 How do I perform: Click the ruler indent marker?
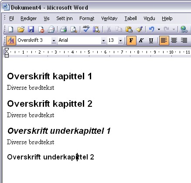pyautogui.click(x=7, y=53)
